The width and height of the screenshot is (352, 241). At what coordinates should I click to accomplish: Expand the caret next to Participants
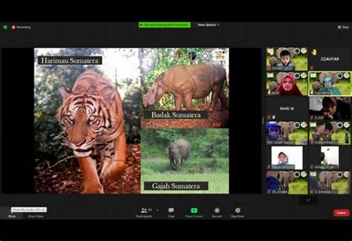click(158, 211)
